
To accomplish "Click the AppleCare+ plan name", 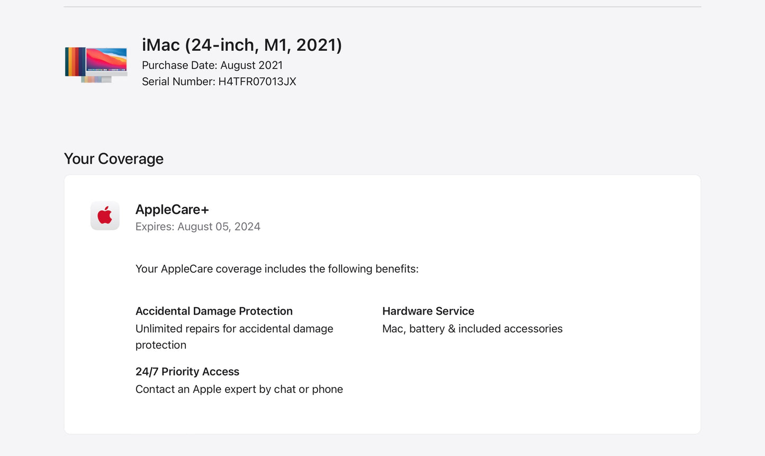I will click(x=172, y=210).
